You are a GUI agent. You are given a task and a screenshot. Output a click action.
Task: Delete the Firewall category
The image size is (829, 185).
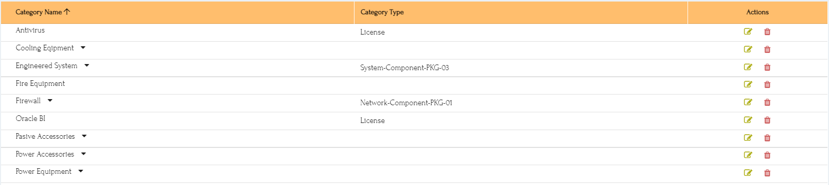click(767, 102)
